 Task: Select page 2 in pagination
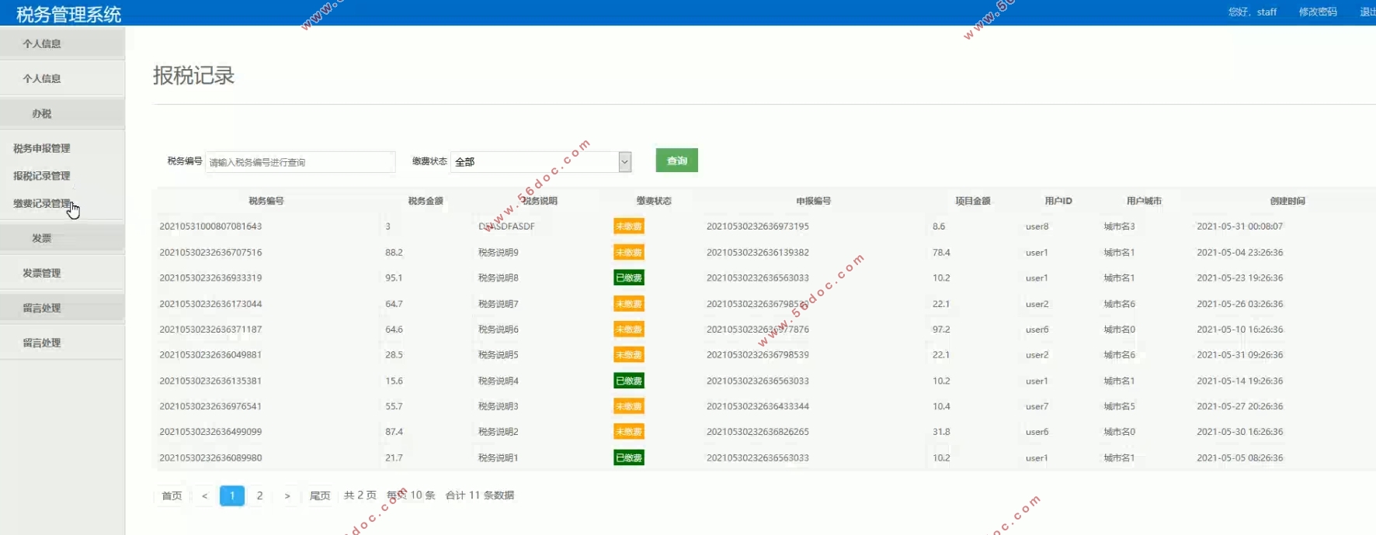point(260,495)
